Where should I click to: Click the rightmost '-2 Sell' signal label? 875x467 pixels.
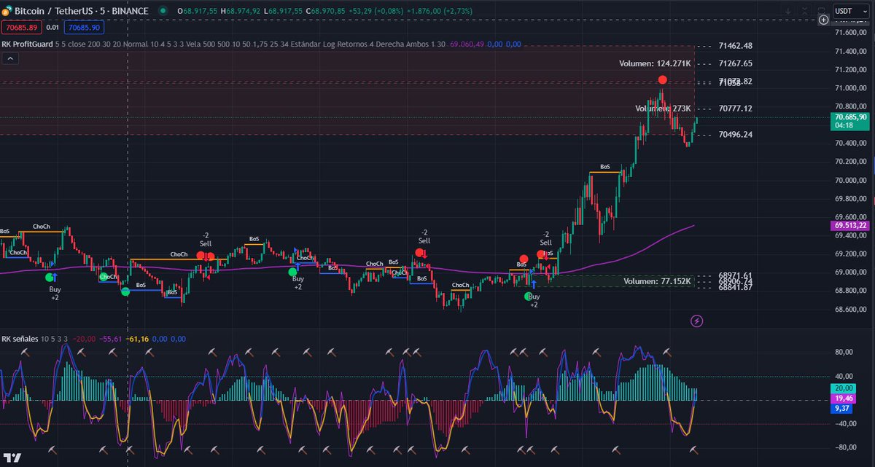click(545, 238)
